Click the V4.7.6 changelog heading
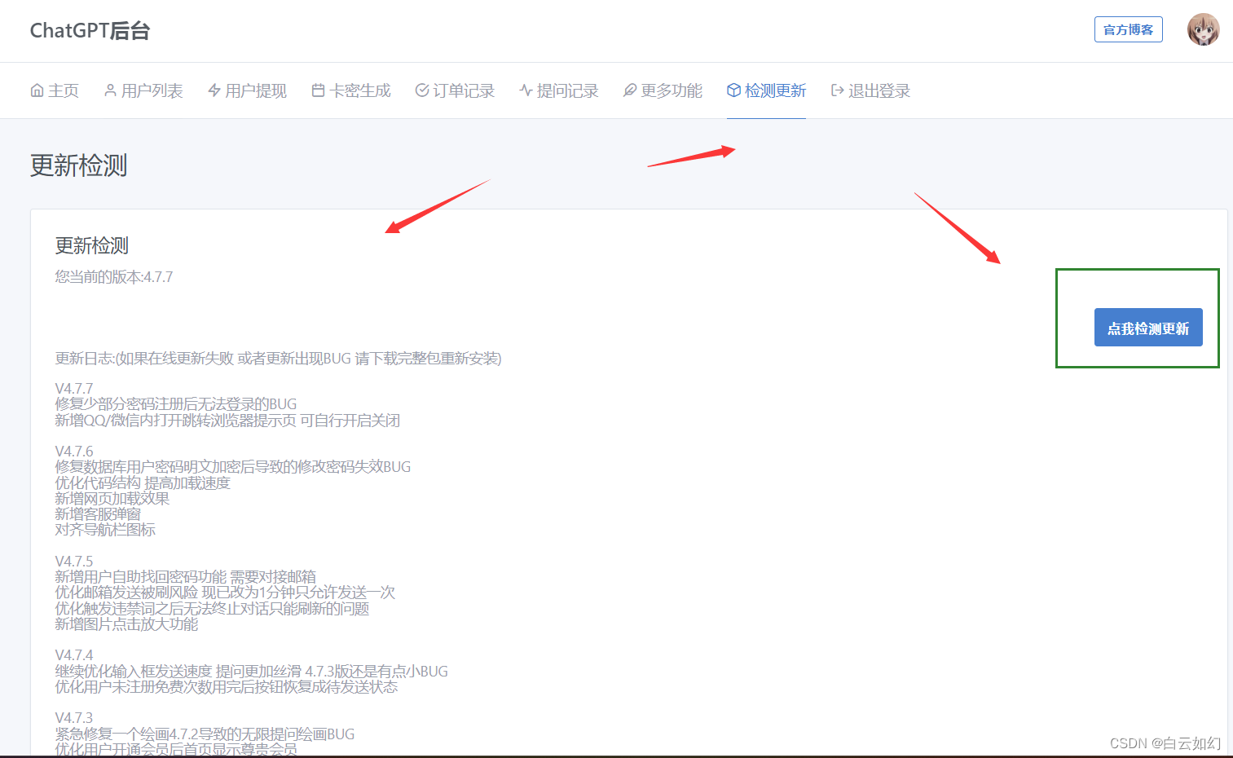 tap(74, 452)
